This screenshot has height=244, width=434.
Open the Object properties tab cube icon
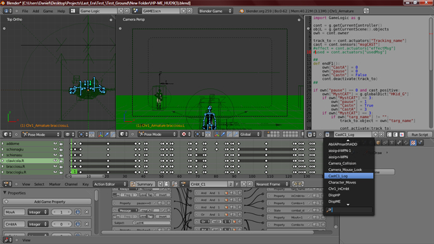click(x=378, y=143)
